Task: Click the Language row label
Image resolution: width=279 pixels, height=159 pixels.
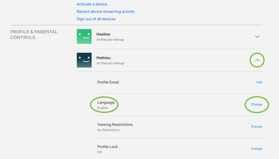Action: [x=106, y=102]
